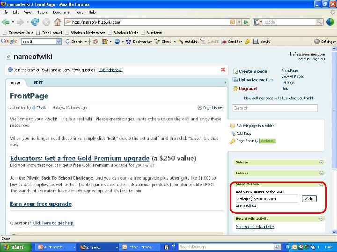This screenshot has height=252, width=337.
Task: Open the Google toolbar search box dropdown
Action: pos(59,42)
